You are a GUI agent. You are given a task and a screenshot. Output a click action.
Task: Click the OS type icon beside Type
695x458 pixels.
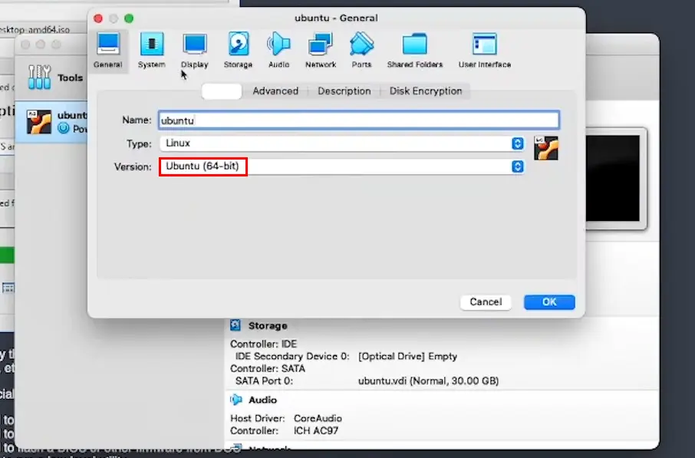[x=546, y=148]
